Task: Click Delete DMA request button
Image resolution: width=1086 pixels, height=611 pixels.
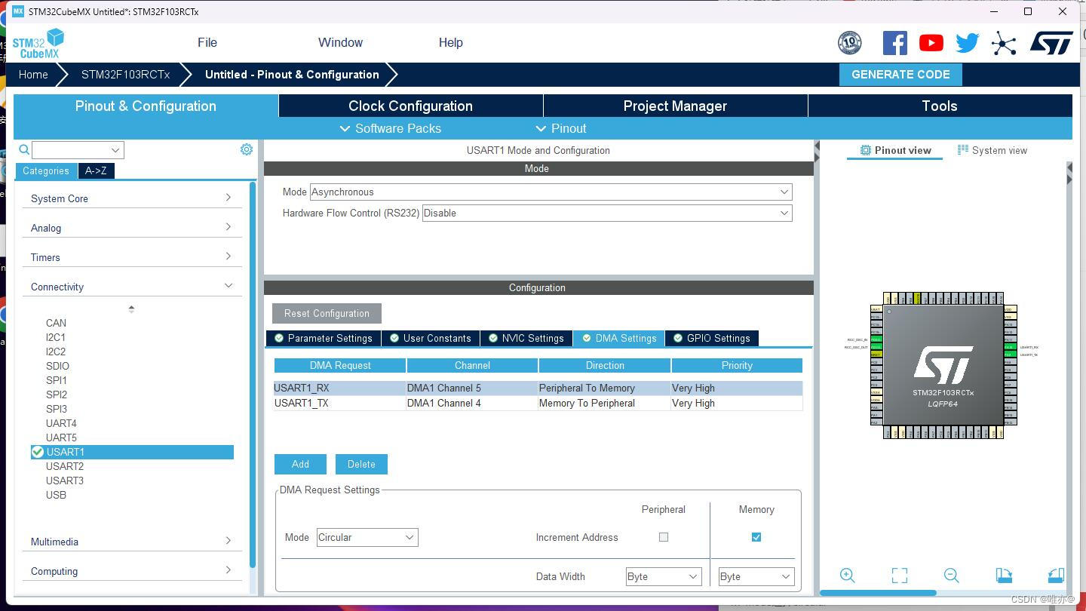Action: click(x=361, y=464)
